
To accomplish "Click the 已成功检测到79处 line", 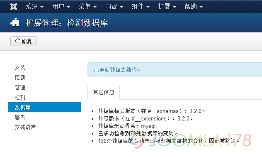I will [138, 134].
